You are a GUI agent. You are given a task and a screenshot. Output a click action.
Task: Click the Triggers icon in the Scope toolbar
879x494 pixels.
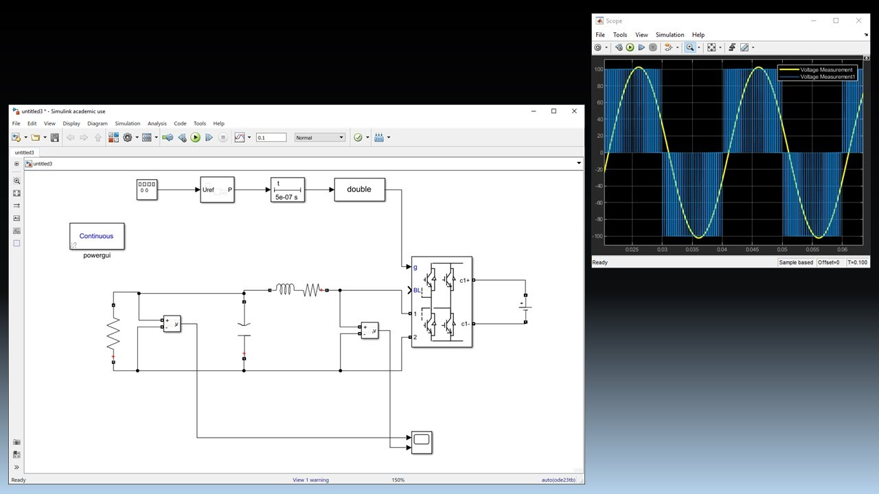(x=732, y=47)
